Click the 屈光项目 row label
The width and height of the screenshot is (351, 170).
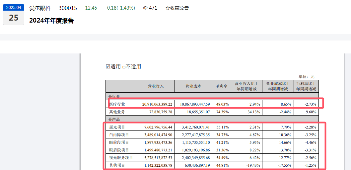[x=117, y=127]
